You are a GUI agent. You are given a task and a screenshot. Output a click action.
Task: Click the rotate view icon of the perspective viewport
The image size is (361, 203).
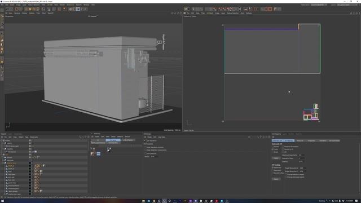(178, 13)
